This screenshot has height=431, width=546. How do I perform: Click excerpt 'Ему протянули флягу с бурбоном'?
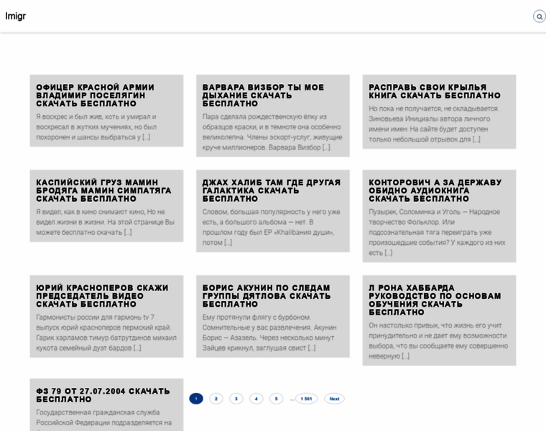[269, 333]
